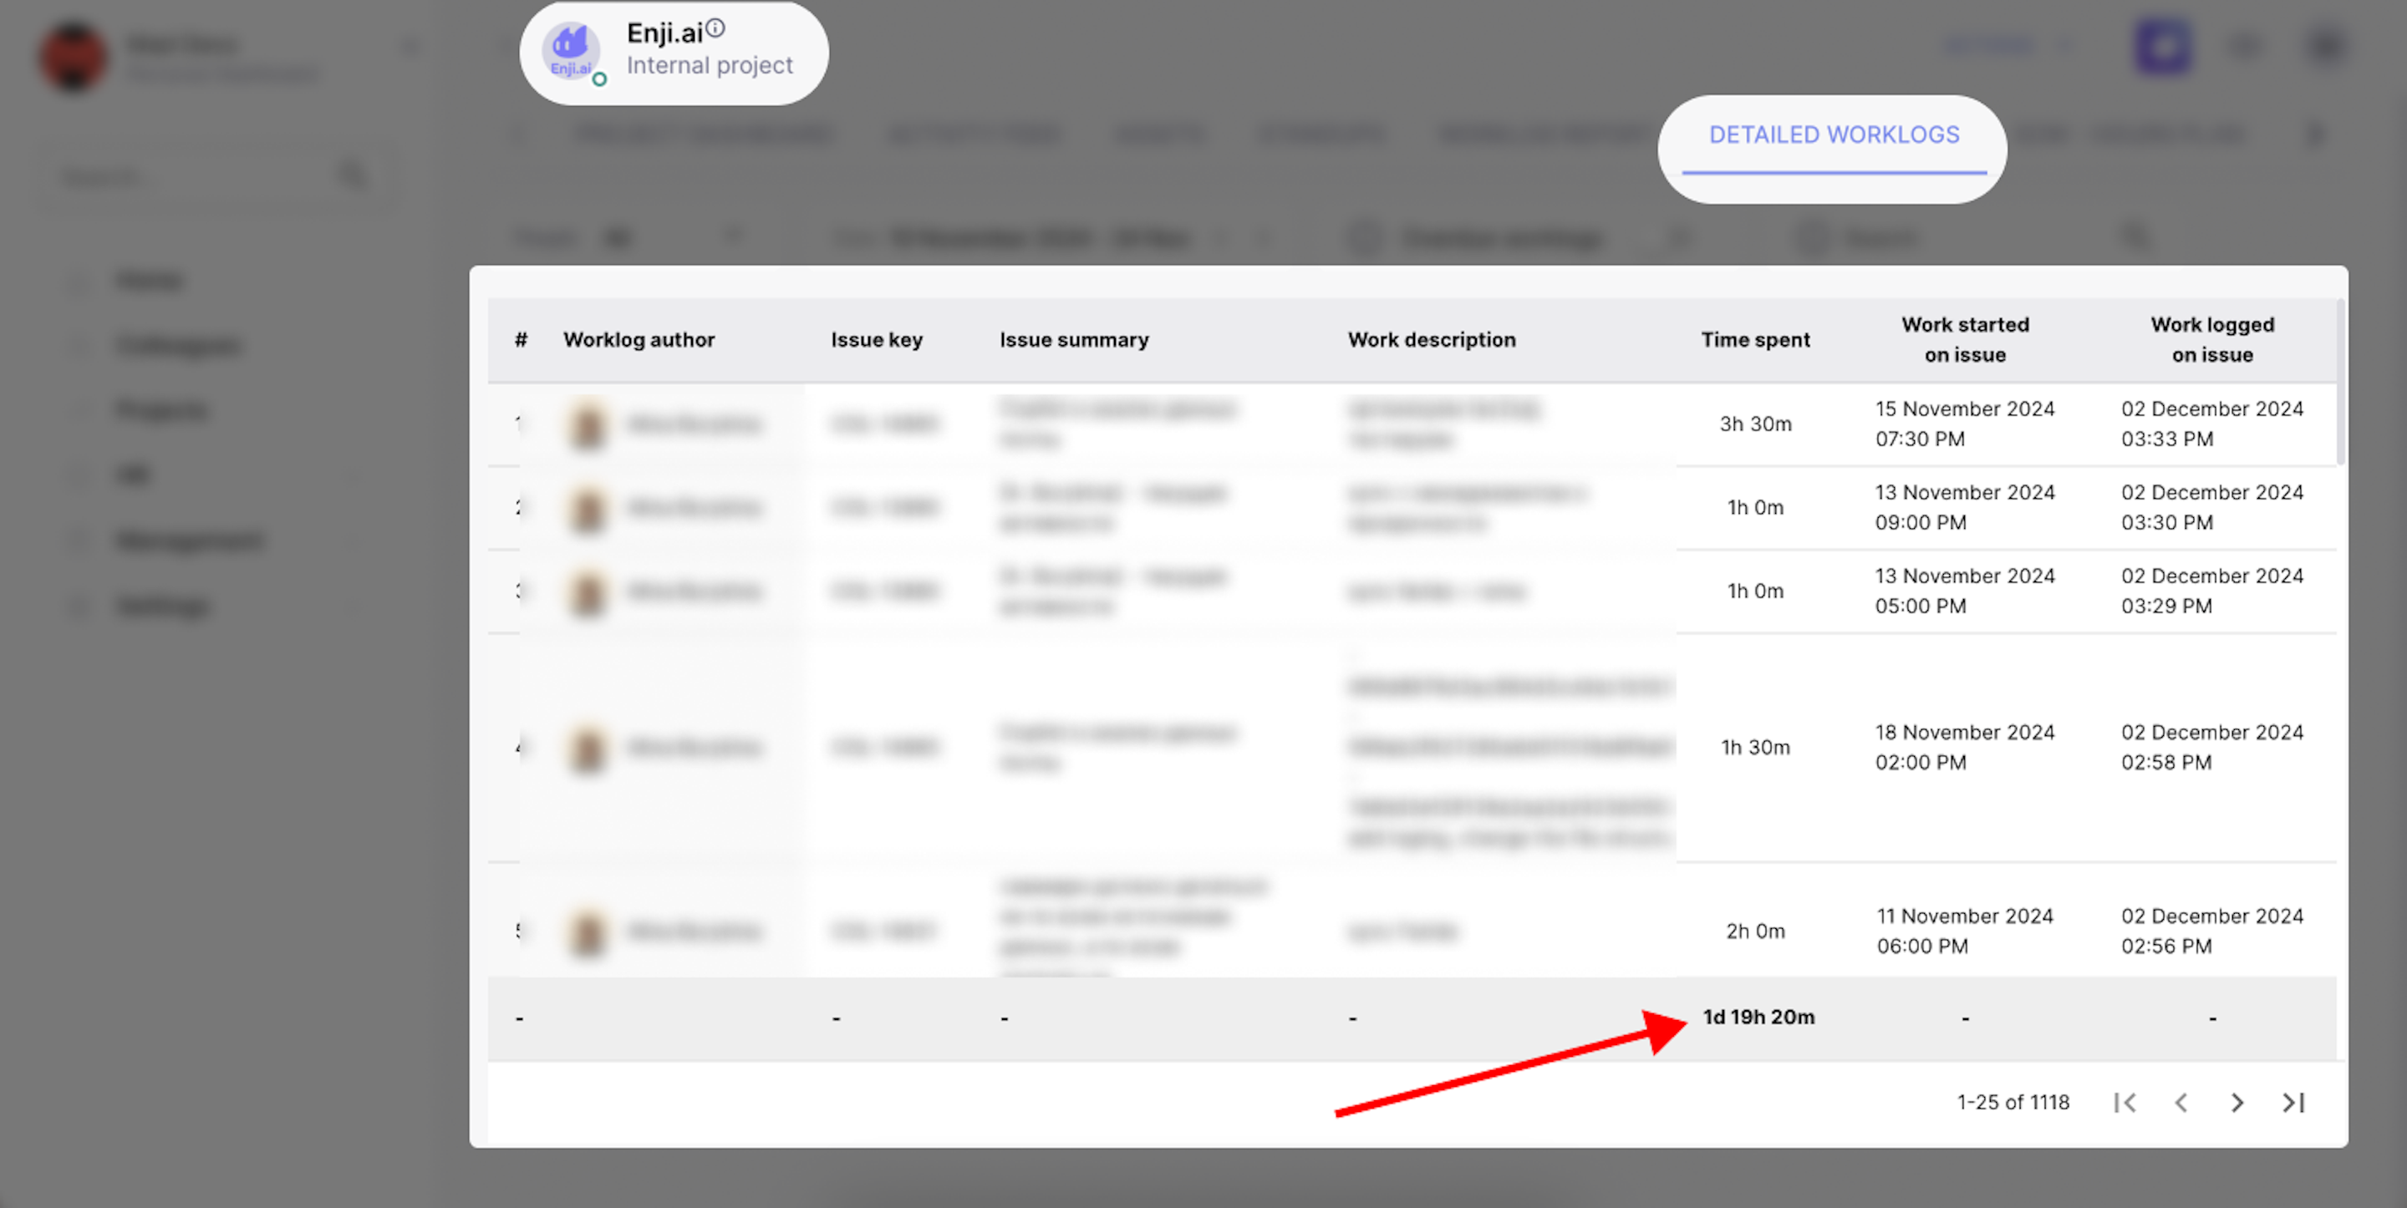Sort by the Issue summary column
This screenshot has height=1208, width=2407.
pyautogui.click(x=1075, y=340)
